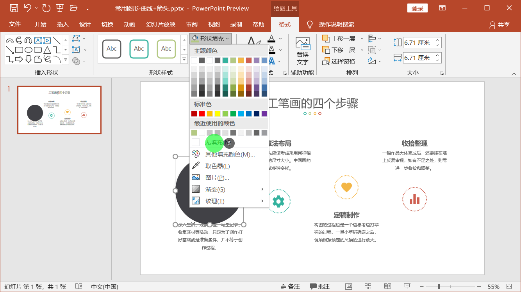Click the Undo arrow icon
521x292 pixels.
point(27,8)
